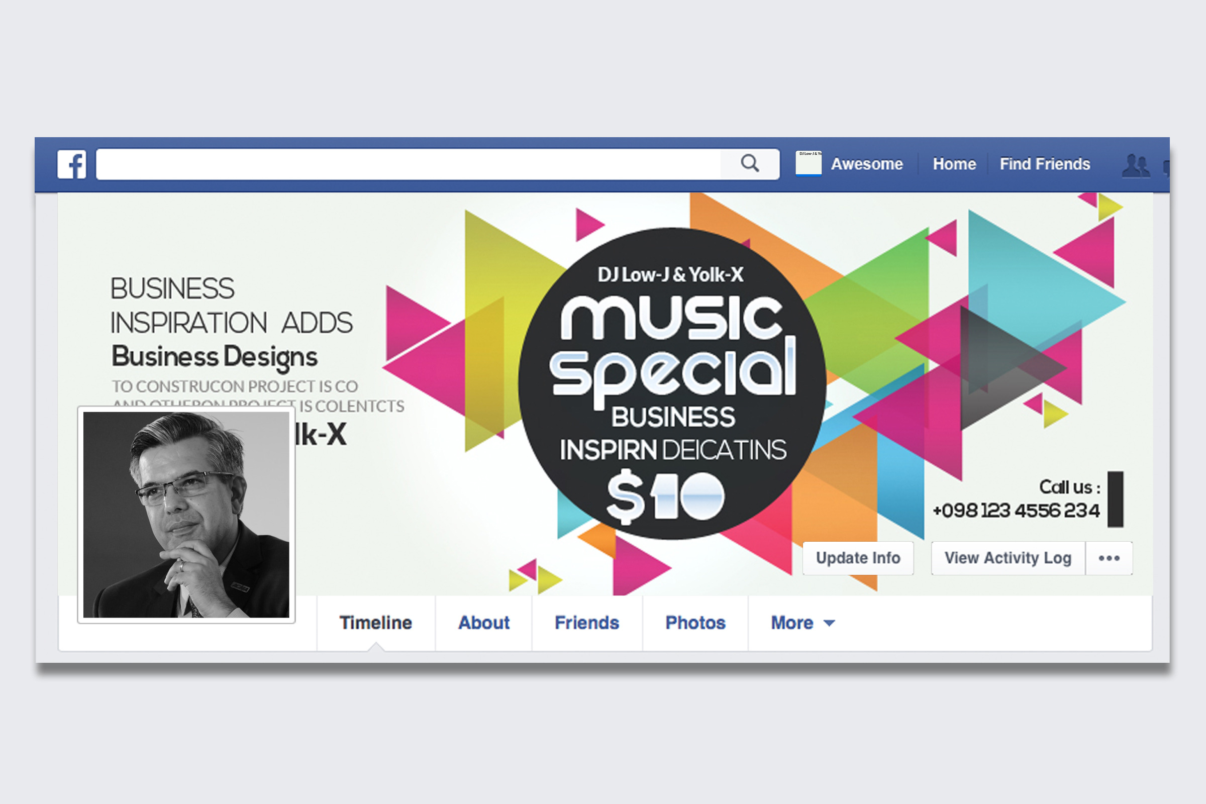Go to Home in top bar
Image resolution: width=1206 pixels, height=804 pixels.
954,164
